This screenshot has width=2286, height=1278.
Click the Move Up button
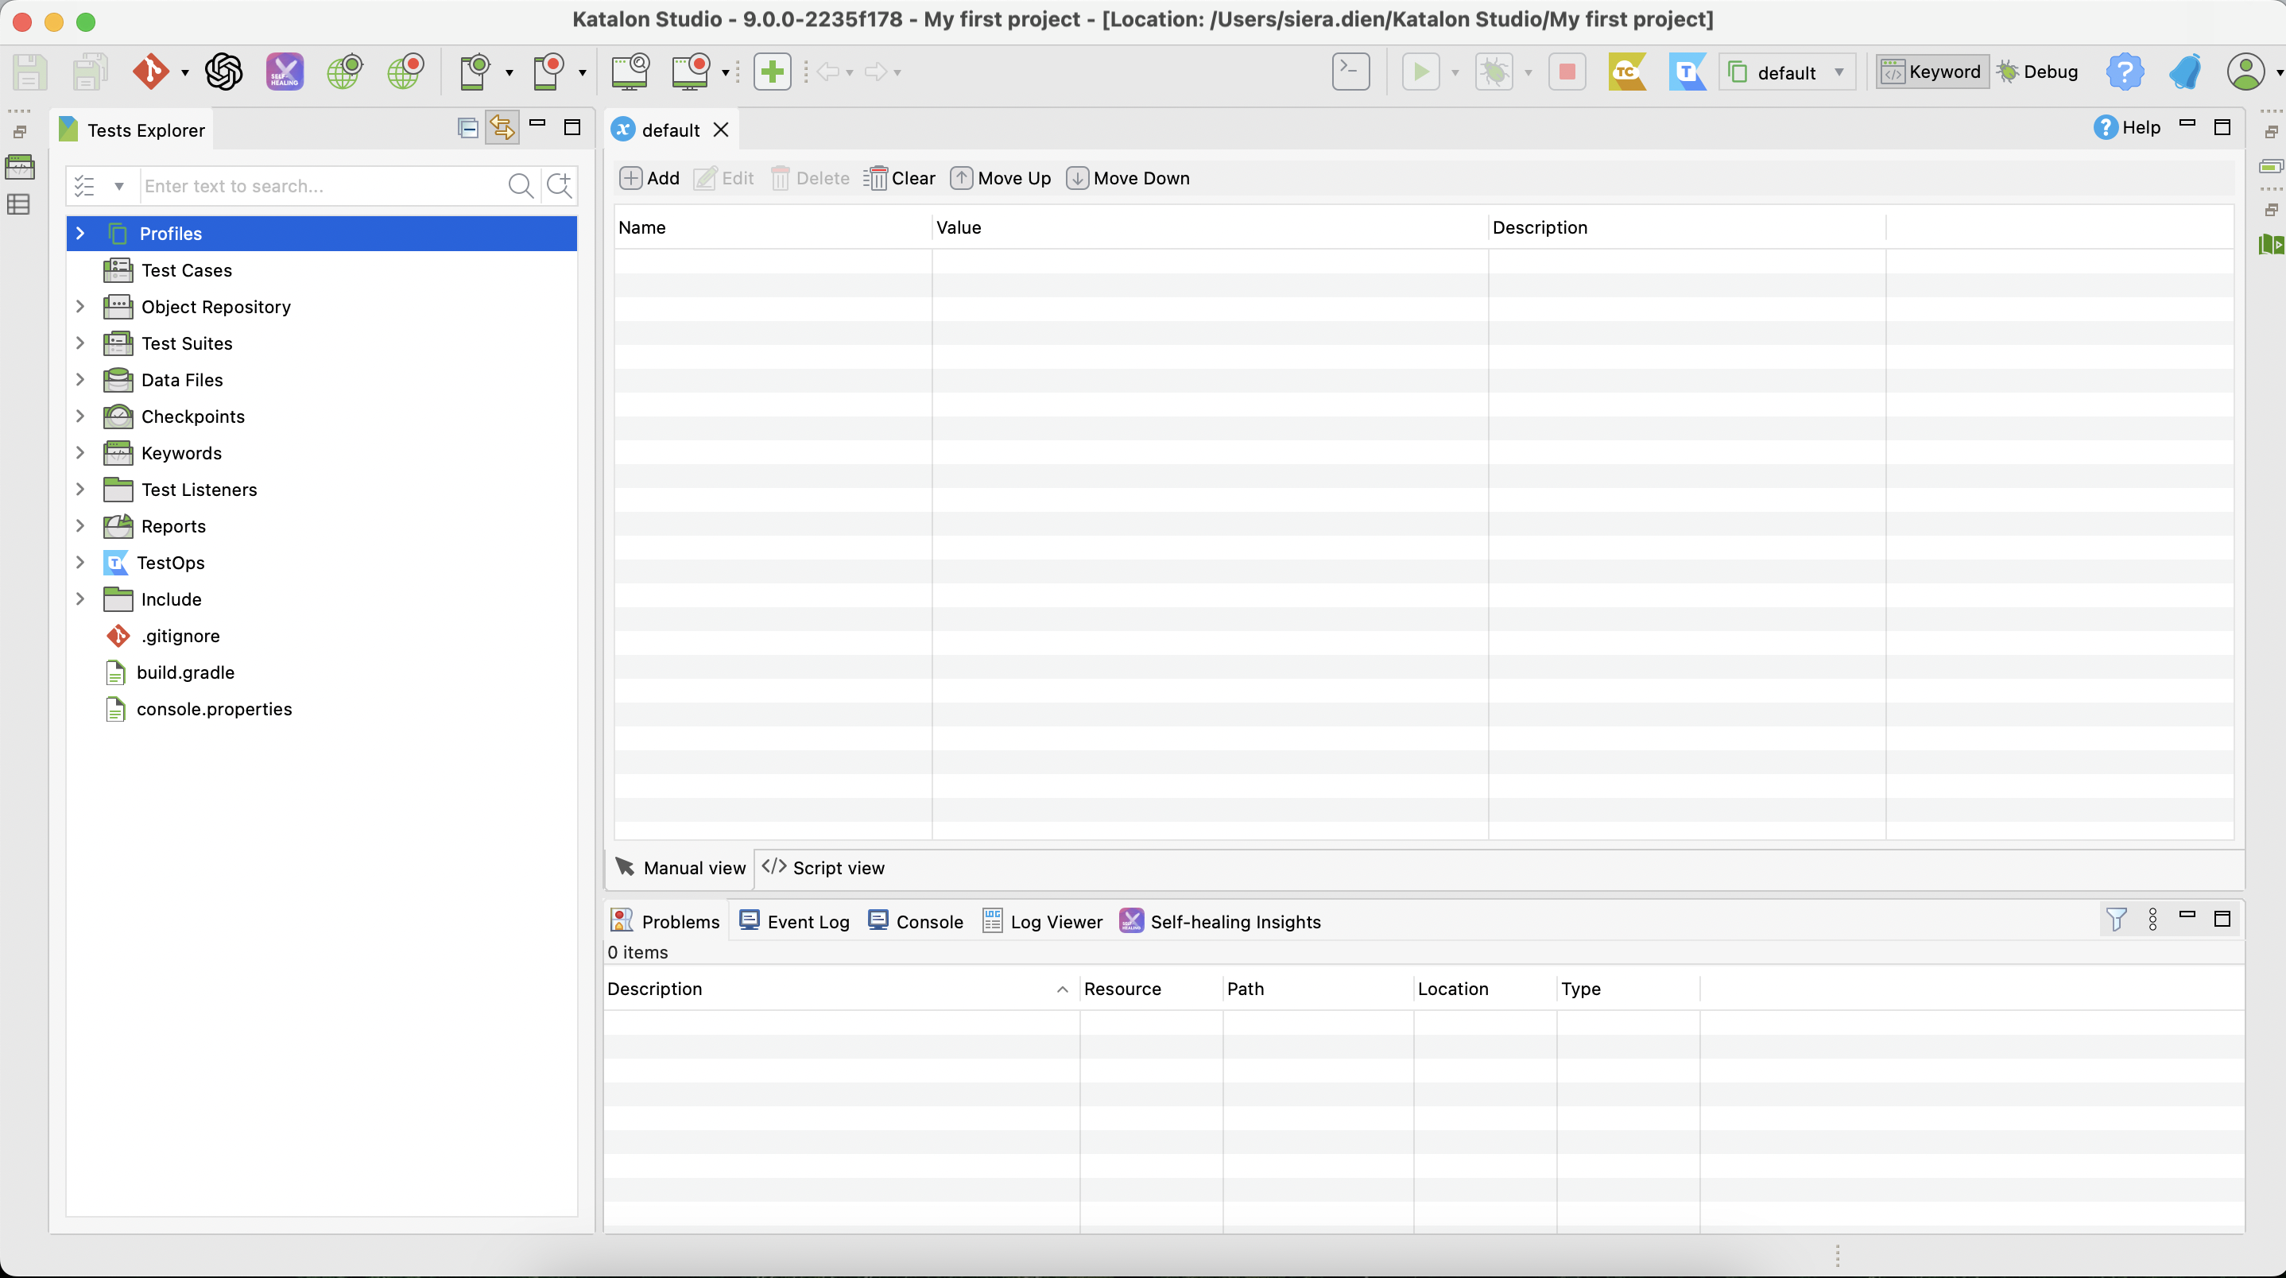[1001, 177]
